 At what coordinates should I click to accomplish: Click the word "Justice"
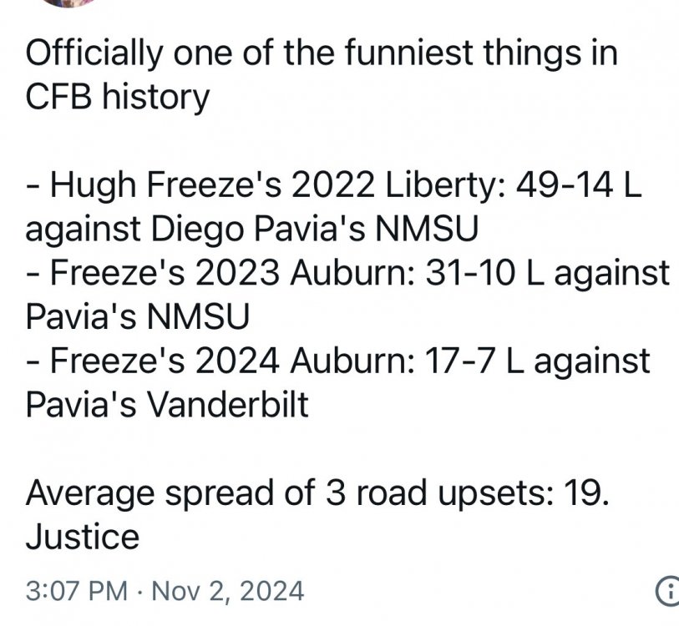pyautogui.click(x=82, y=536)
